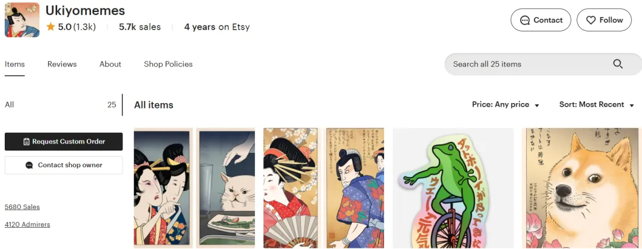Image resolution: width=642 pixels, height=249 pixels.
Task: Open the green frog unicycle sticker listing
Action: [453, 188]
